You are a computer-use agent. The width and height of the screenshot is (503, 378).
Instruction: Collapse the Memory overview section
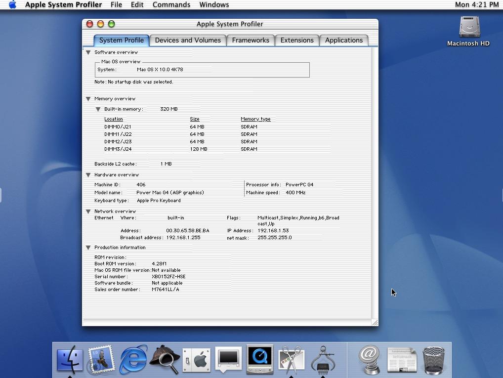[x=88, y=99]
